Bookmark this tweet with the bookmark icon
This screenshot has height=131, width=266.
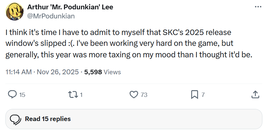click(194, 94)
